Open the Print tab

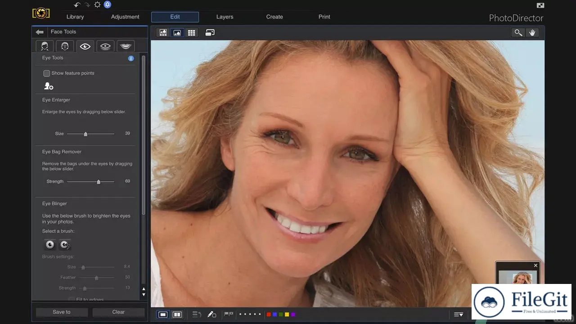pos(324,17)
